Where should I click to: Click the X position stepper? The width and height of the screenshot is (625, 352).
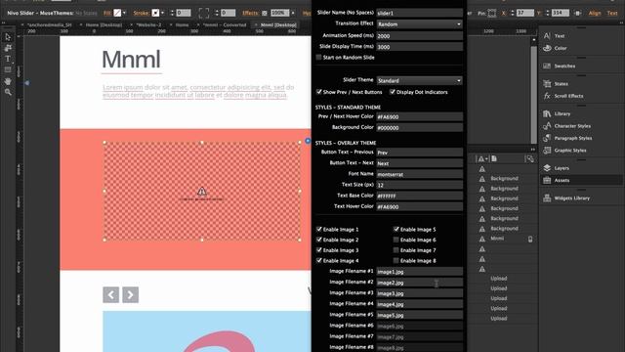point(512,13)
